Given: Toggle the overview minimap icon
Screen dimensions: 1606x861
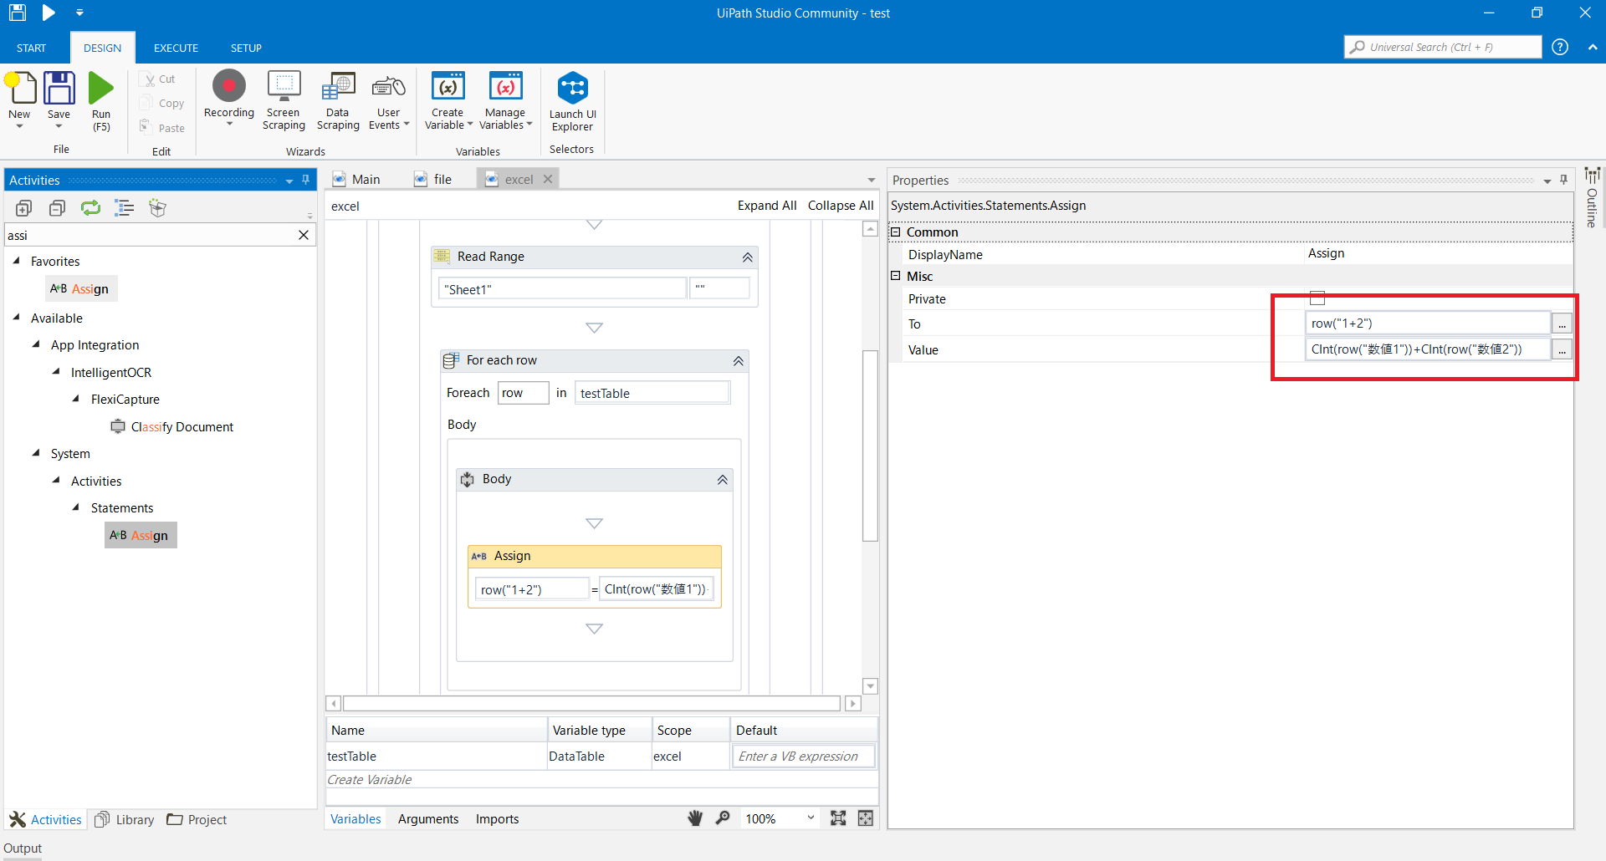Looking at the screenshot, I should click(866, 818).
